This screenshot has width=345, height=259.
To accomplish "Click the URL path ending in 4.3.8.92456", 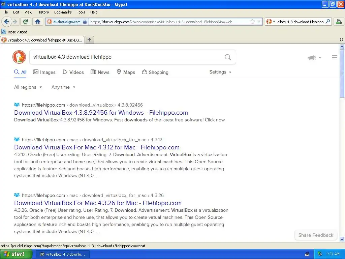I will point(82,105).
